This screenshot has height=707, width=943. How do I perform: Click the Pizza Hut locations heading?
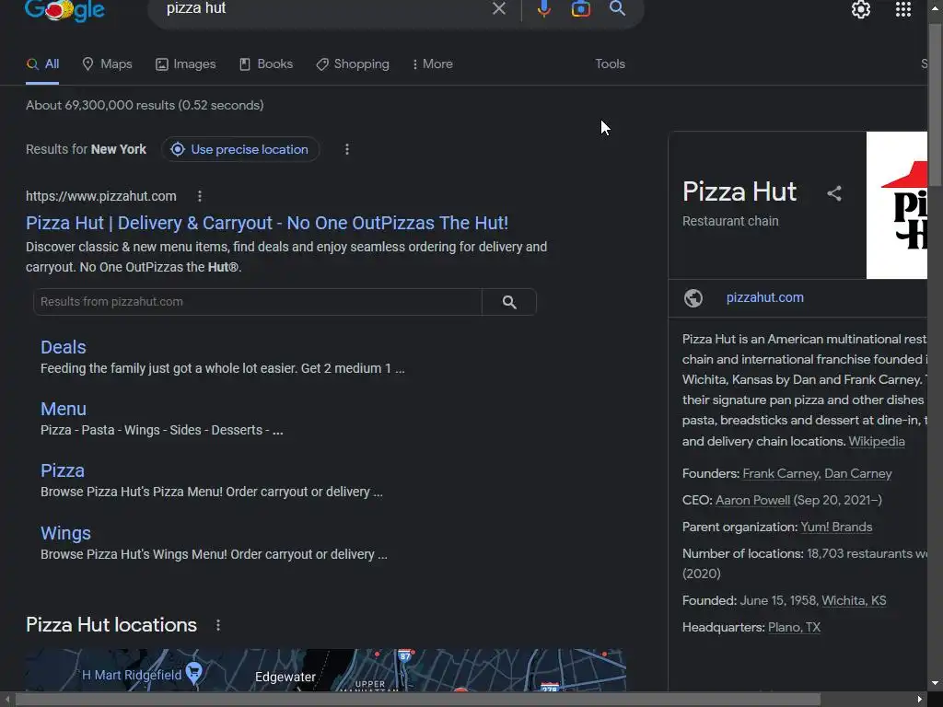[x=111, y=625]
